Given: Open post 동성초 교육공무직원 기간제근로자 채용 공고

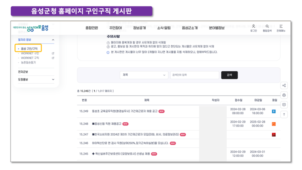Looking at the screenshot, I should coord(125,111).
